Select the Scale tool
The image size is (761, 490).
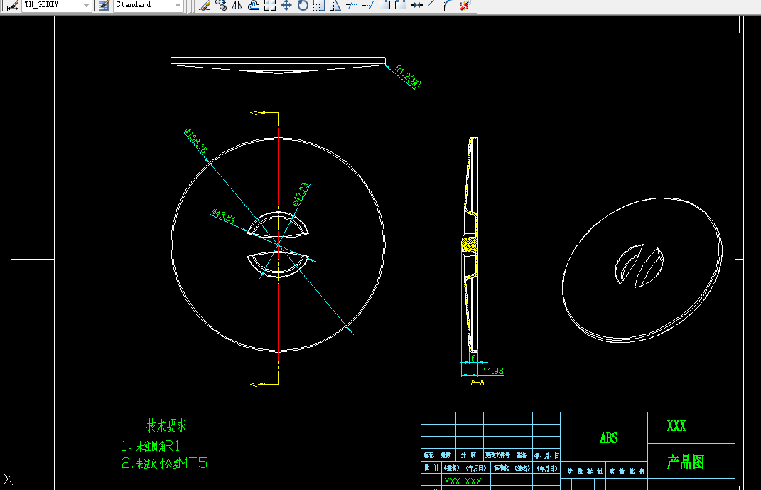point(319,6)
